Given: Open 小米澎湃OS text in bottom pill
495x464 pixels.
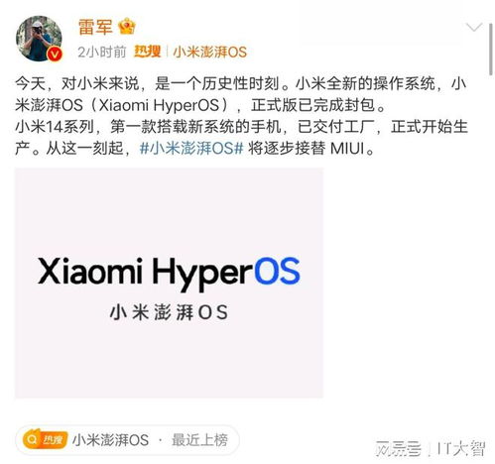Looking at the screenshot, I should pyautogui.click(x=110, y=440).
